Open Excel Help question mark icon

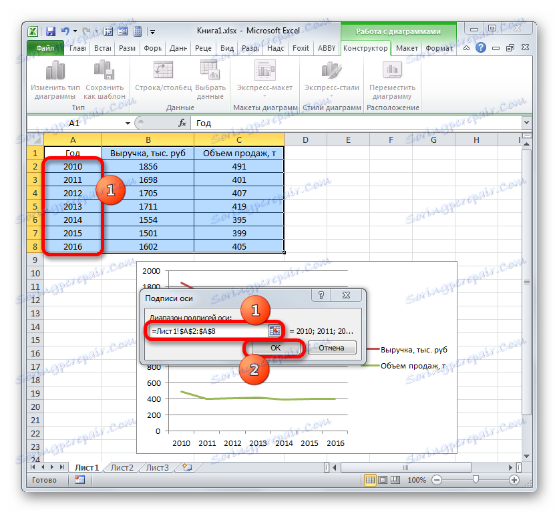click(481, 47)
